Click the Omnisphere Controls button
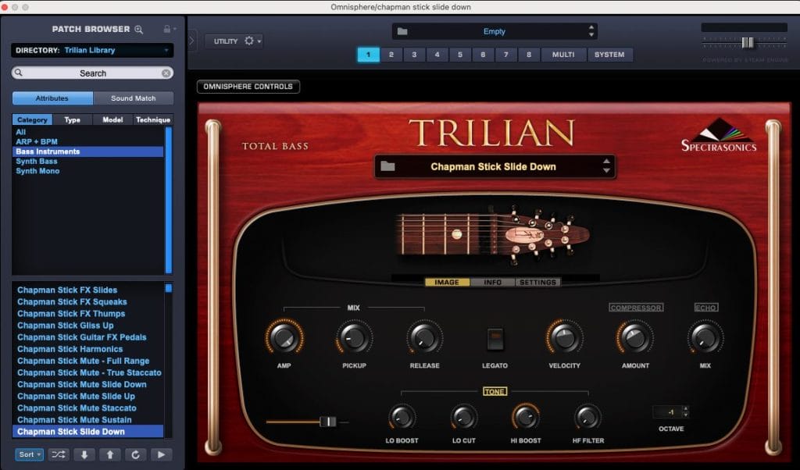The width and height of the screenshot is (800, 470). pyautogui.click(x=248, y=87)
